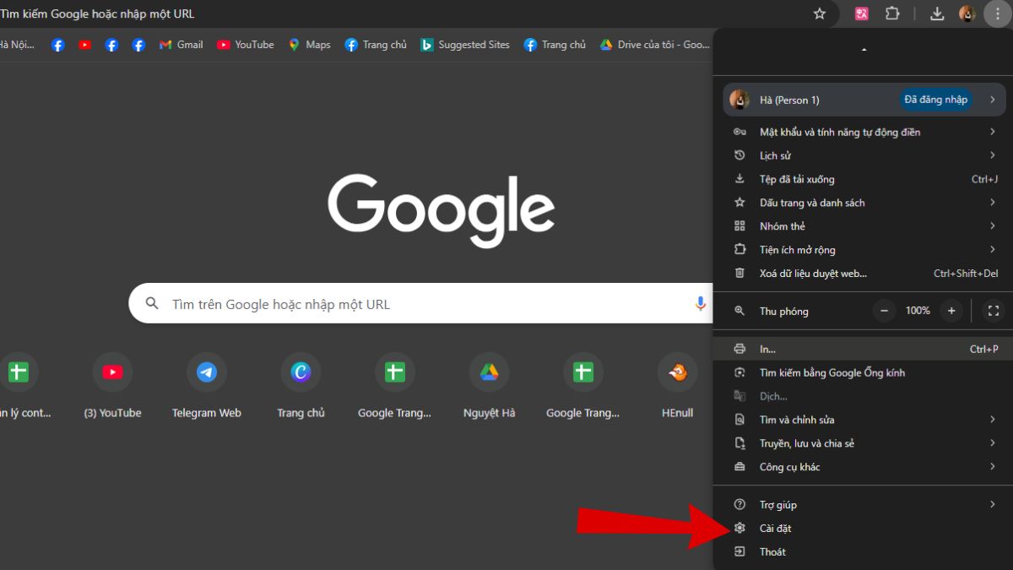Screen dimensions: 1013x570
Task: Open Tiện ích mở rộng extensions item
Action: point(864,250)
